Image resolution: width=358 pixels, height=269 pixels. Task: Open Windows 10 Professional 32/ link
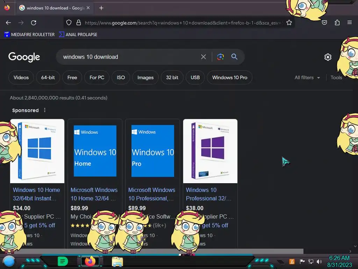[209, 194]
